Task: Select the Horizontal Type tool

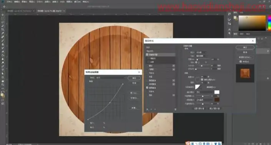Action: pos(3,70)
